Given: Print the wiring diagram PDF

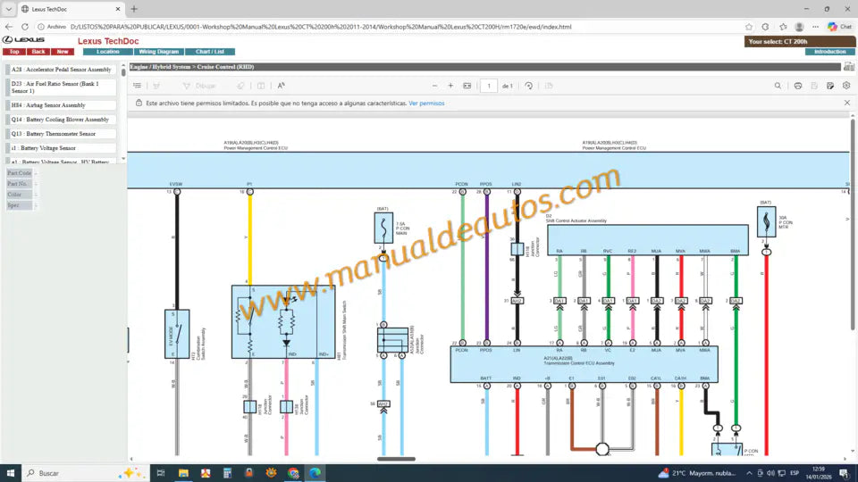Looking at the screenshot, I should coord(798,86).
